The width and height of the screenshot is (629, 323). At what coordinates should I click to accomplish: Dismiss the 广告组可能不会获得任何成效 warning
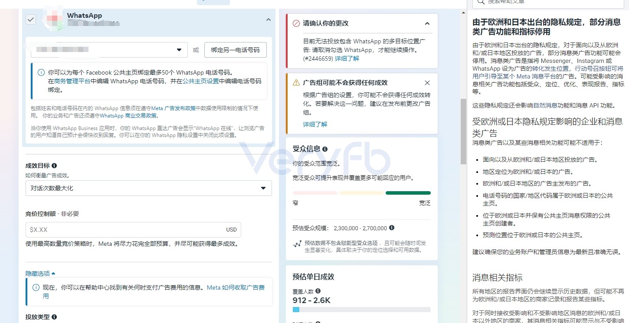coord(427,83)
